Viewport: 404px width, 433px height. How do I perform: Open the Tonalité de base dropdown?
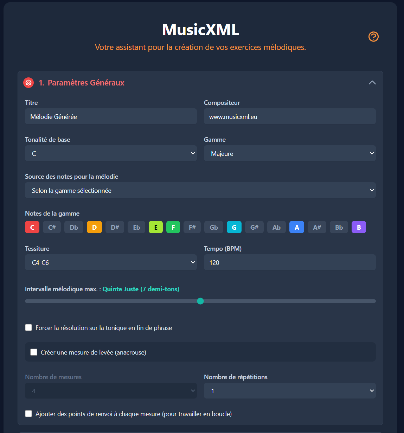click(111, 153)
